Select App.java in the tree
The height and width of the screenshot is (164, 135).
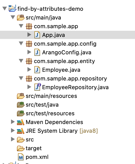click(54, 35)
